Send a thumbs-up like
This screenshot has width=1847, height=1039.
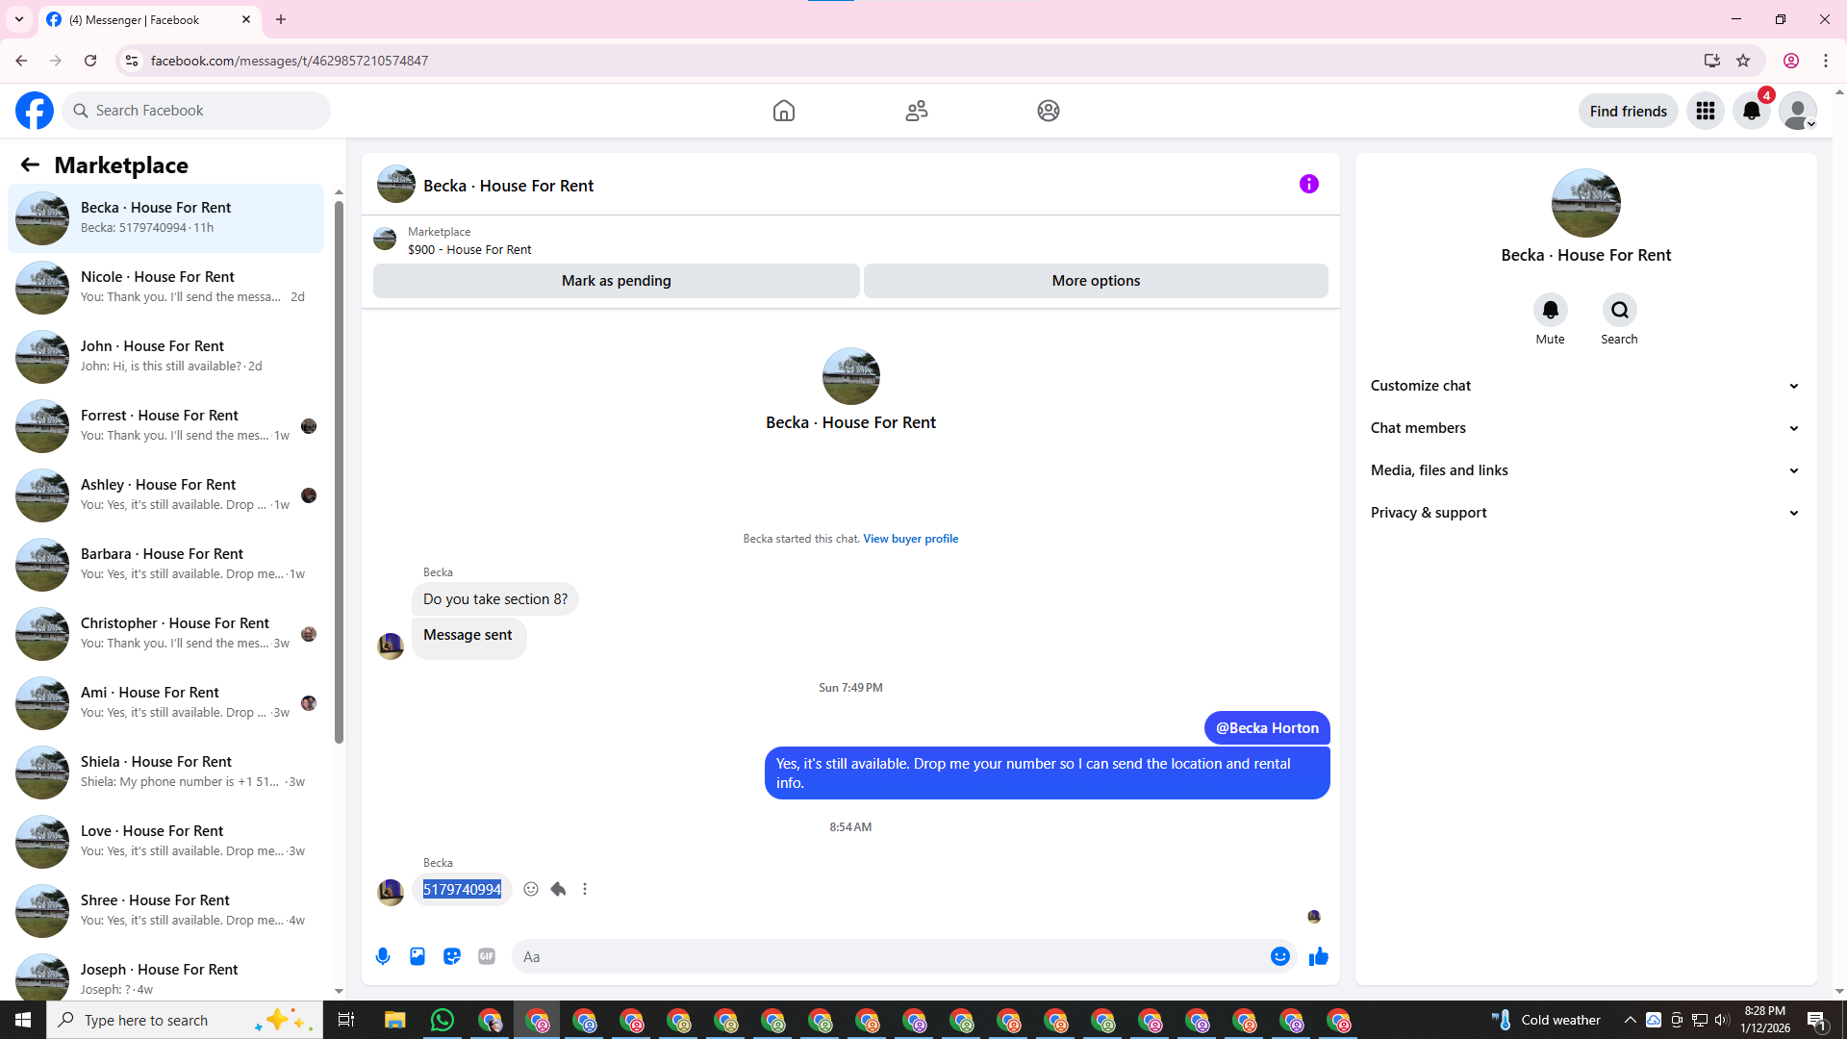(1318, 956)
